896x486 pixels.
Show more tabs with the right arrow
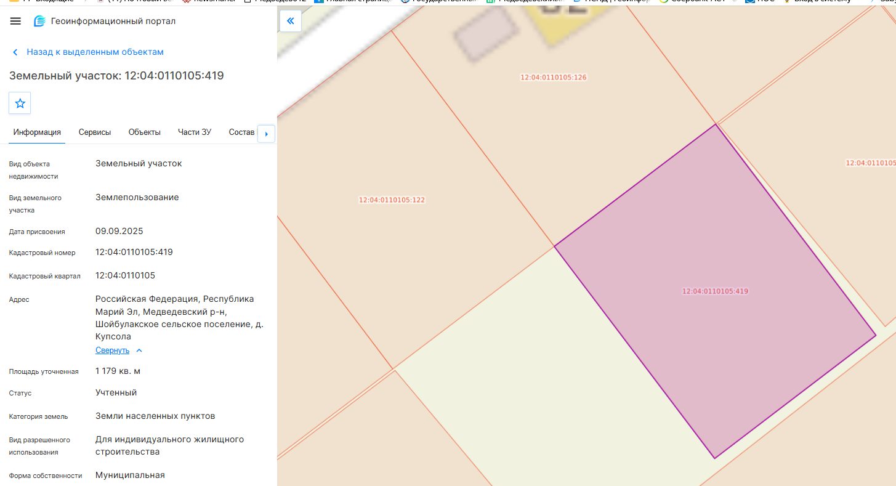(x=266, y=133)
